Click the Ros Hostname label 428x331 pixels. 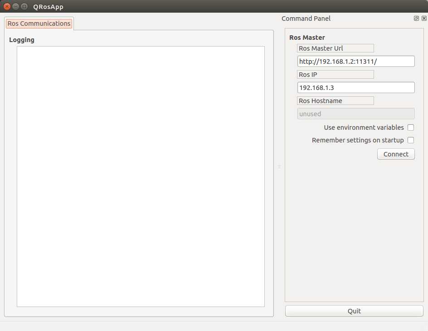click(x=335, y=101)
